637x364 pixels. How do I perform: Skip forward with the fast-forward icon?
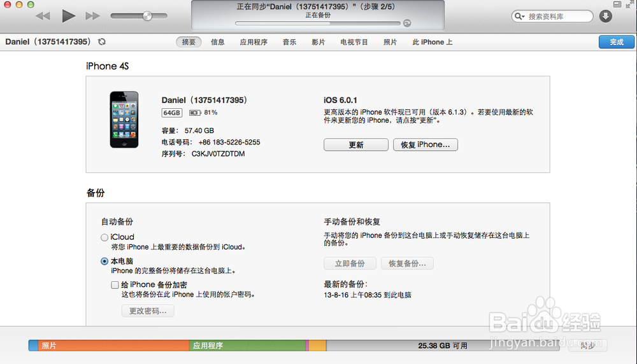(x=92, y=16)
